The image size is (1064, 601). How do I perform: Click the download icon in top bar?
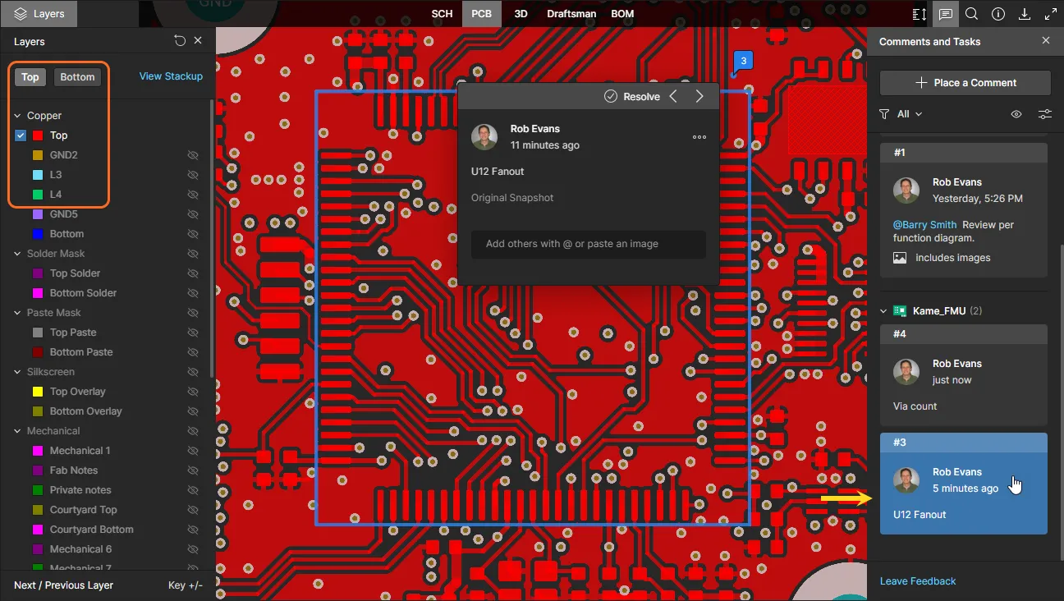1025,14
